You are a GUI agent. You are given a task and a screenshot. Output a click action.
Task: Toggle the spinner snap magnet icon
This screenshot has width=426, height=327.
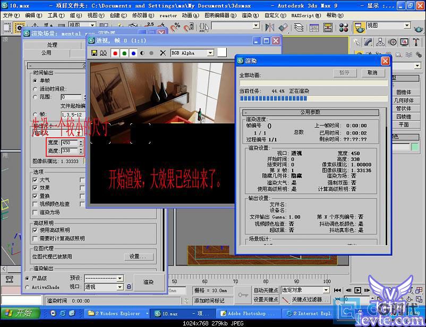[189, 27]
